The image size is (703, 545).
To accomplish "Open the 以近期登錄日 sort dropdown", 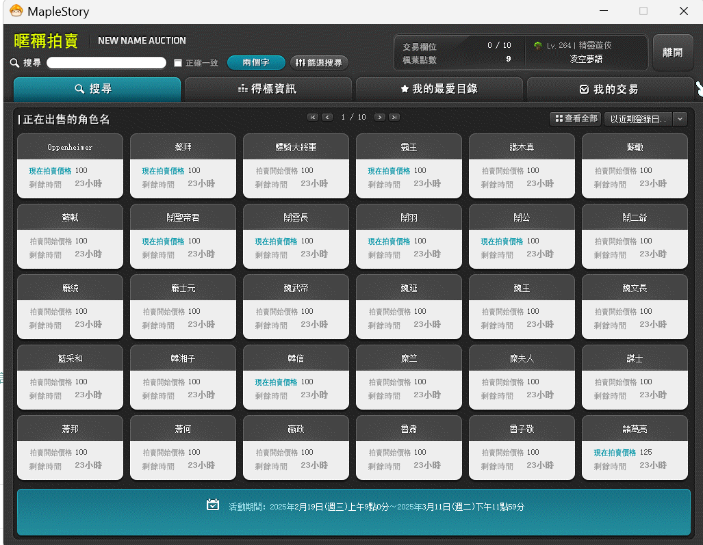I will click(x=646, y=119).
